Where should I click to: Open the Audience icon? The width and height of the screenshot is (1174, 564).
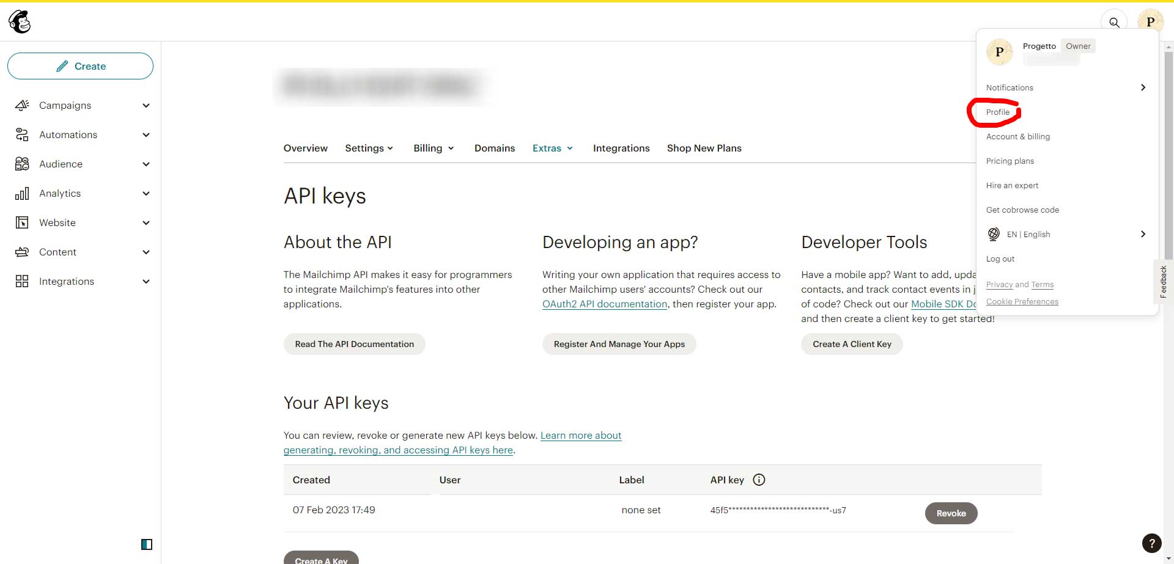tap(22, 164)
